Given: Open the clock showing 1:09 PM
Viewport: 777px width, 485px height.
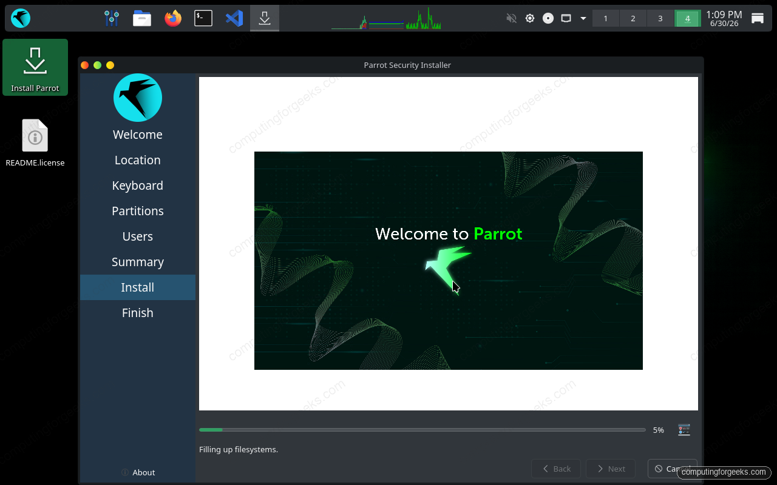Looking at the screenshot, I should pos(724,18).
